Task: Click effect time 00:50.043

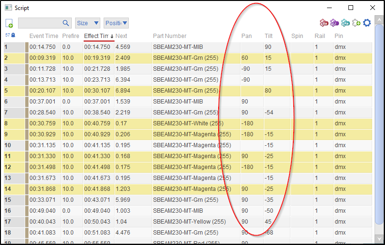Action: click(x=97, y=222)
